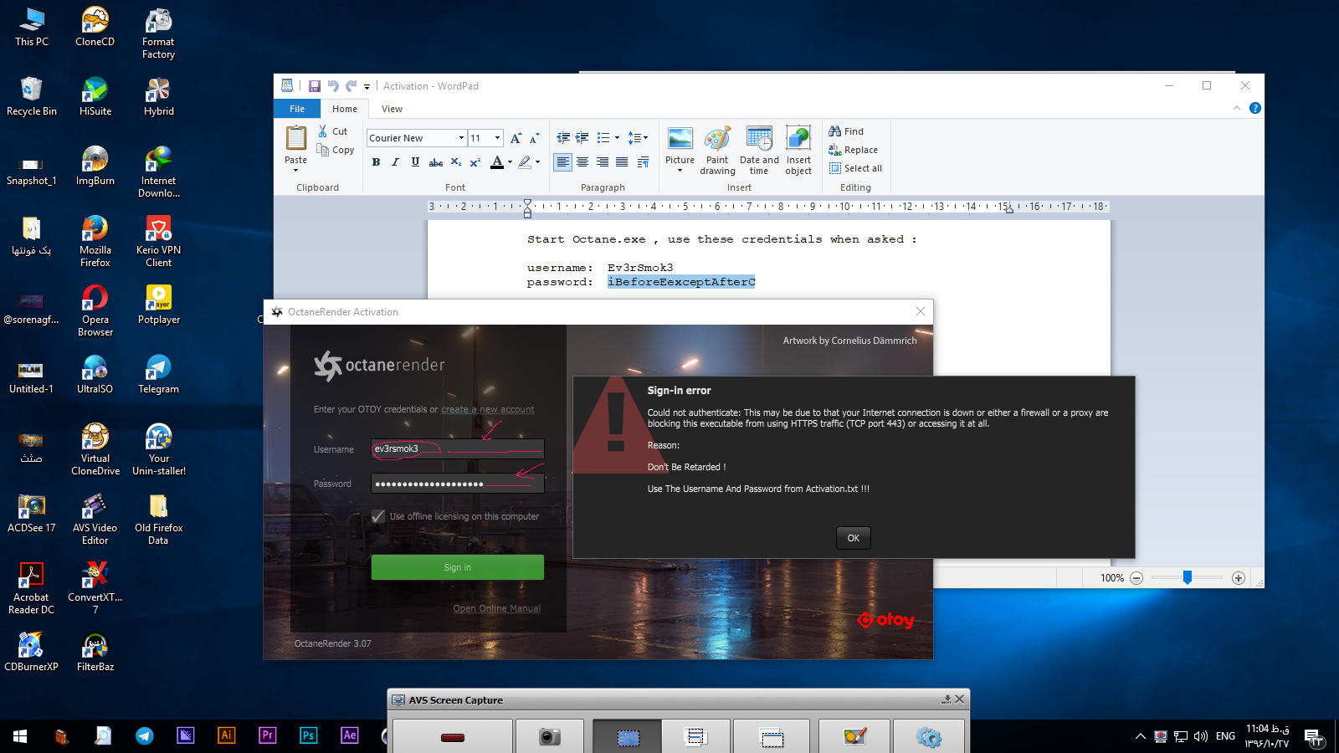Click the AVS Screen Capture drawing brush icon
The width and height of the screenshot is (1339, 753).
pyautogui.click(x=854, y=737)
